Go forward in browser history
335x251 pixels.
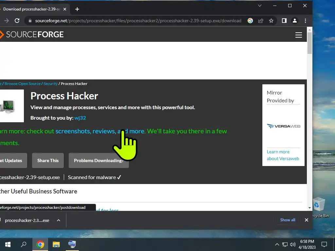[x=7, y=21]
